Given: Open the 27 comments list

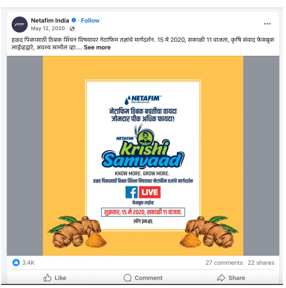Looking at the screenshot, I should click(224, 263).
